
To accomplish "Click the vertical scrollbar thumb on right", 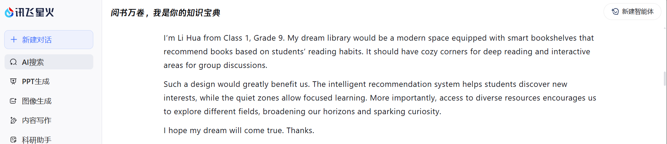I will tap(665, 78).
